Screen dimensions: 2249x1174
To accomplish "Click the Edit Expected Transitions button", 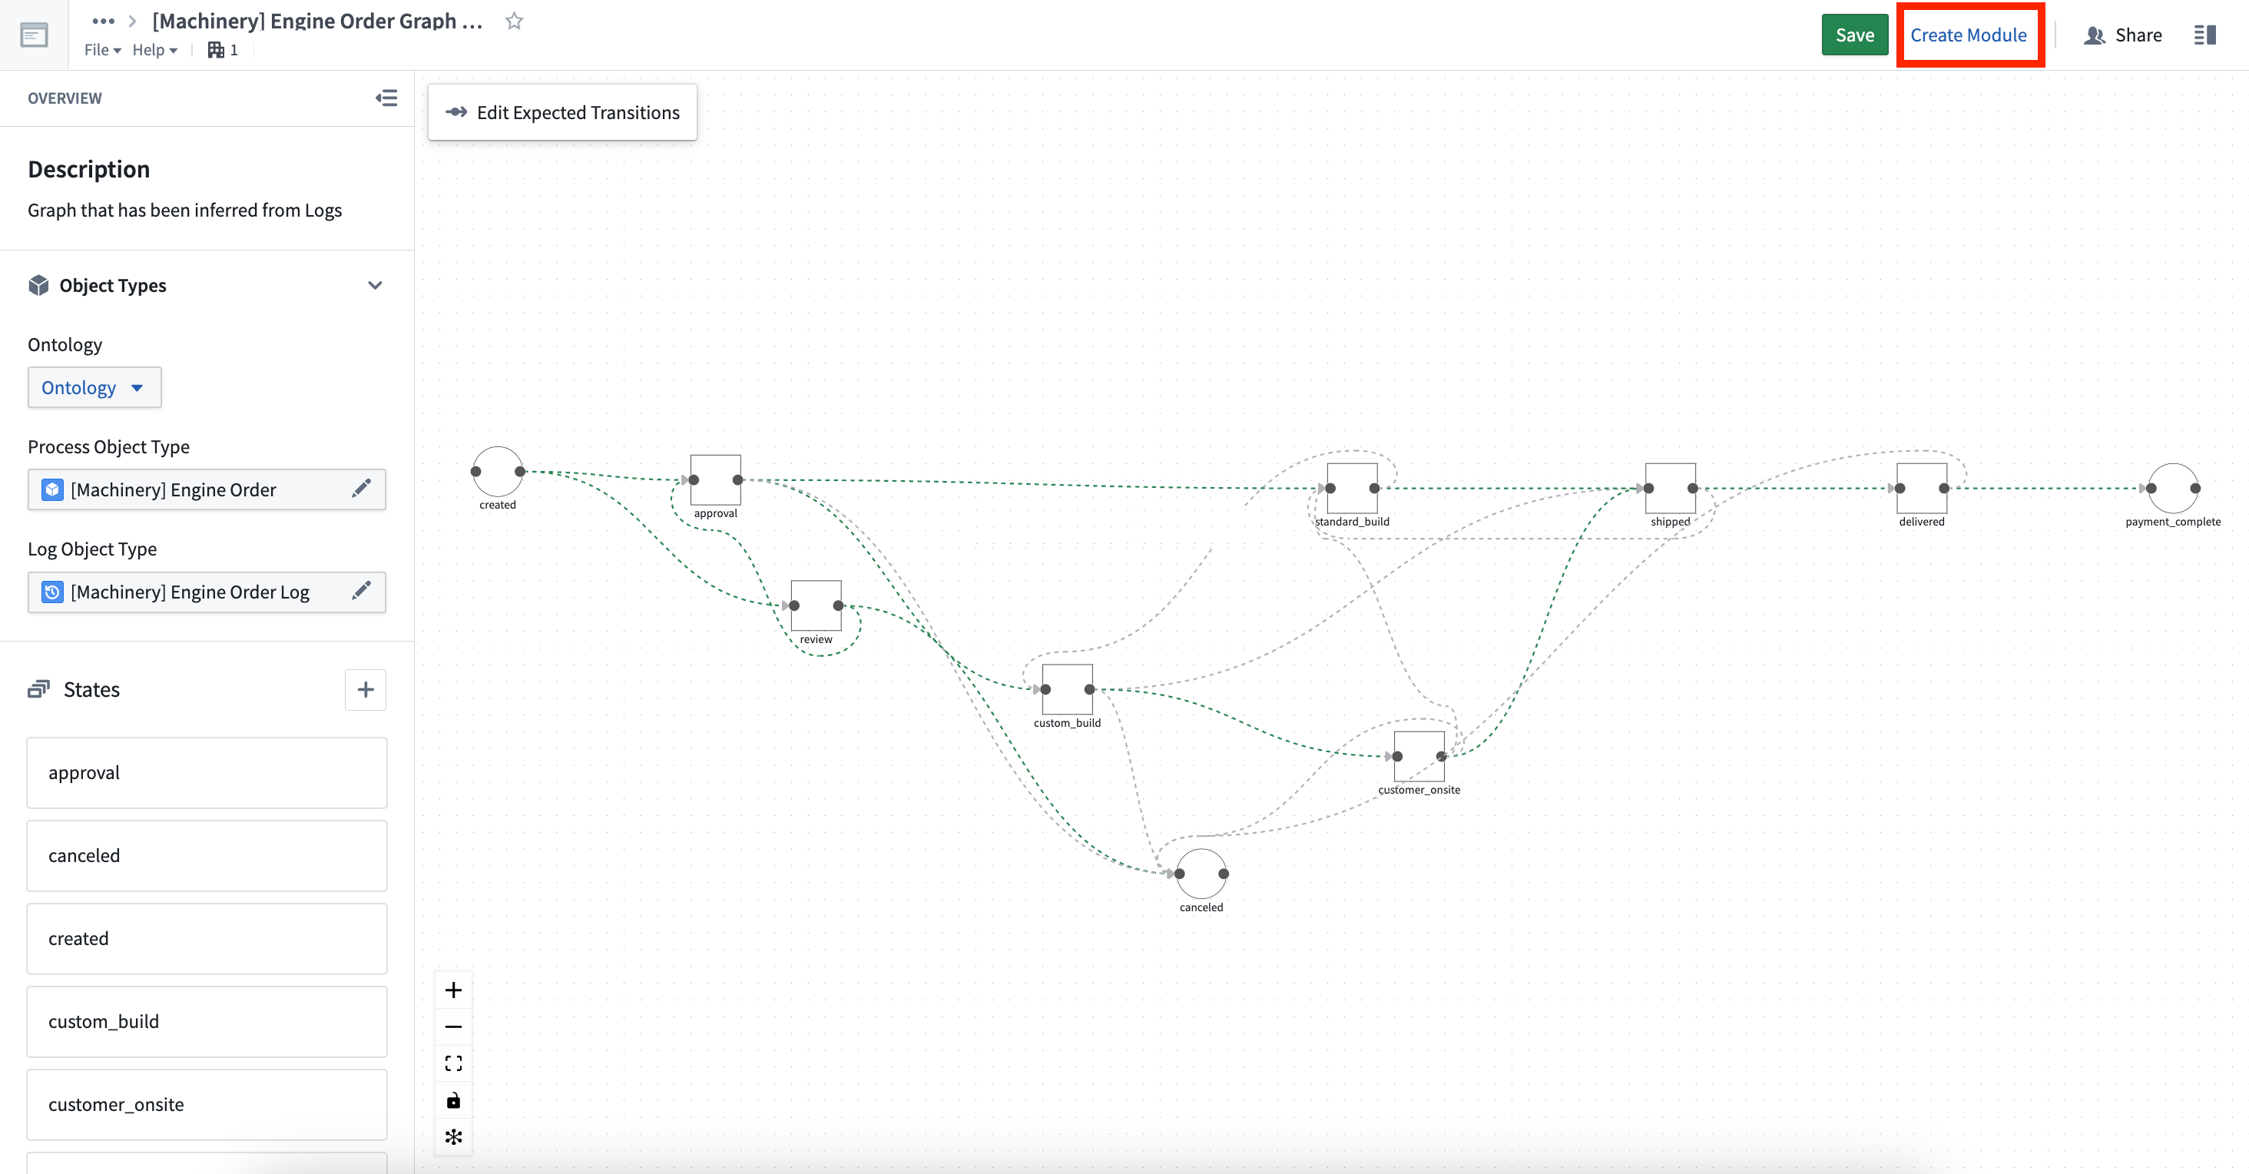I will 562,111.
